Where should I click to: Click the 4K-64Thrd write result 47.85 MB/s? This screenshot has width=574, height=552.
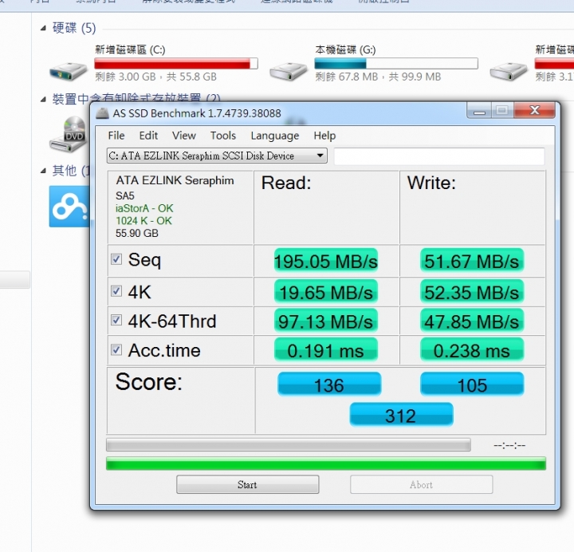pos(471,321)
